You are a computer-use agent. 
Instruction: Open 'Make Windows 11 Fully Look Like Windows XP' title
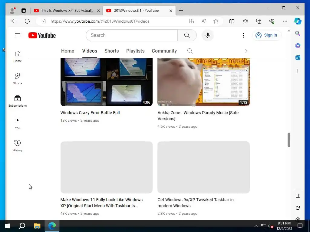click(101, 203)
